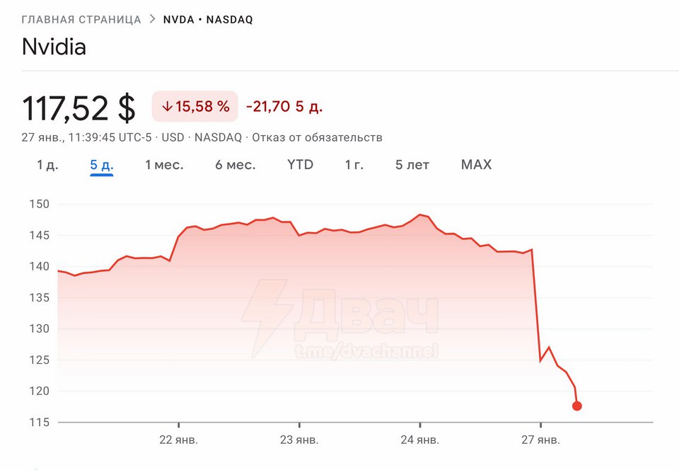Click the 15,58 % change badge
Image resolution: width=679 pixels, height=470 pixels.
(x=195, y=107)
